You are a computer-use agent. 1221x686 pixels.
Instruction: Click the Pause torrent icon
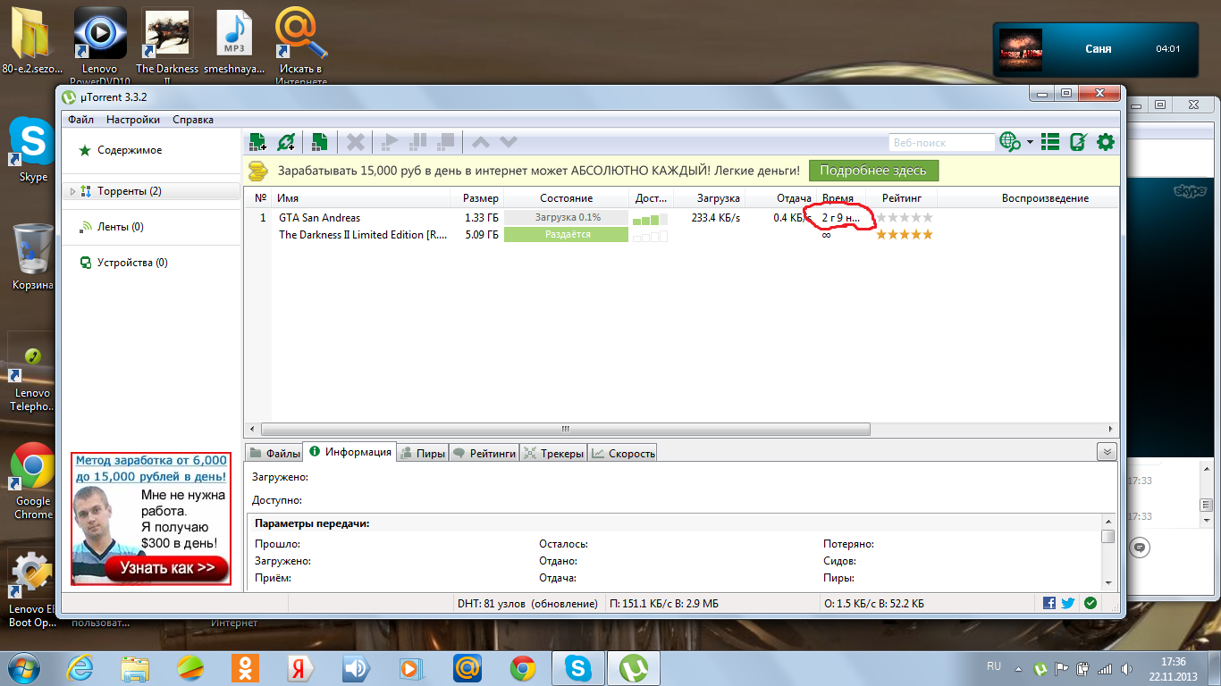[x=417, y=141]
